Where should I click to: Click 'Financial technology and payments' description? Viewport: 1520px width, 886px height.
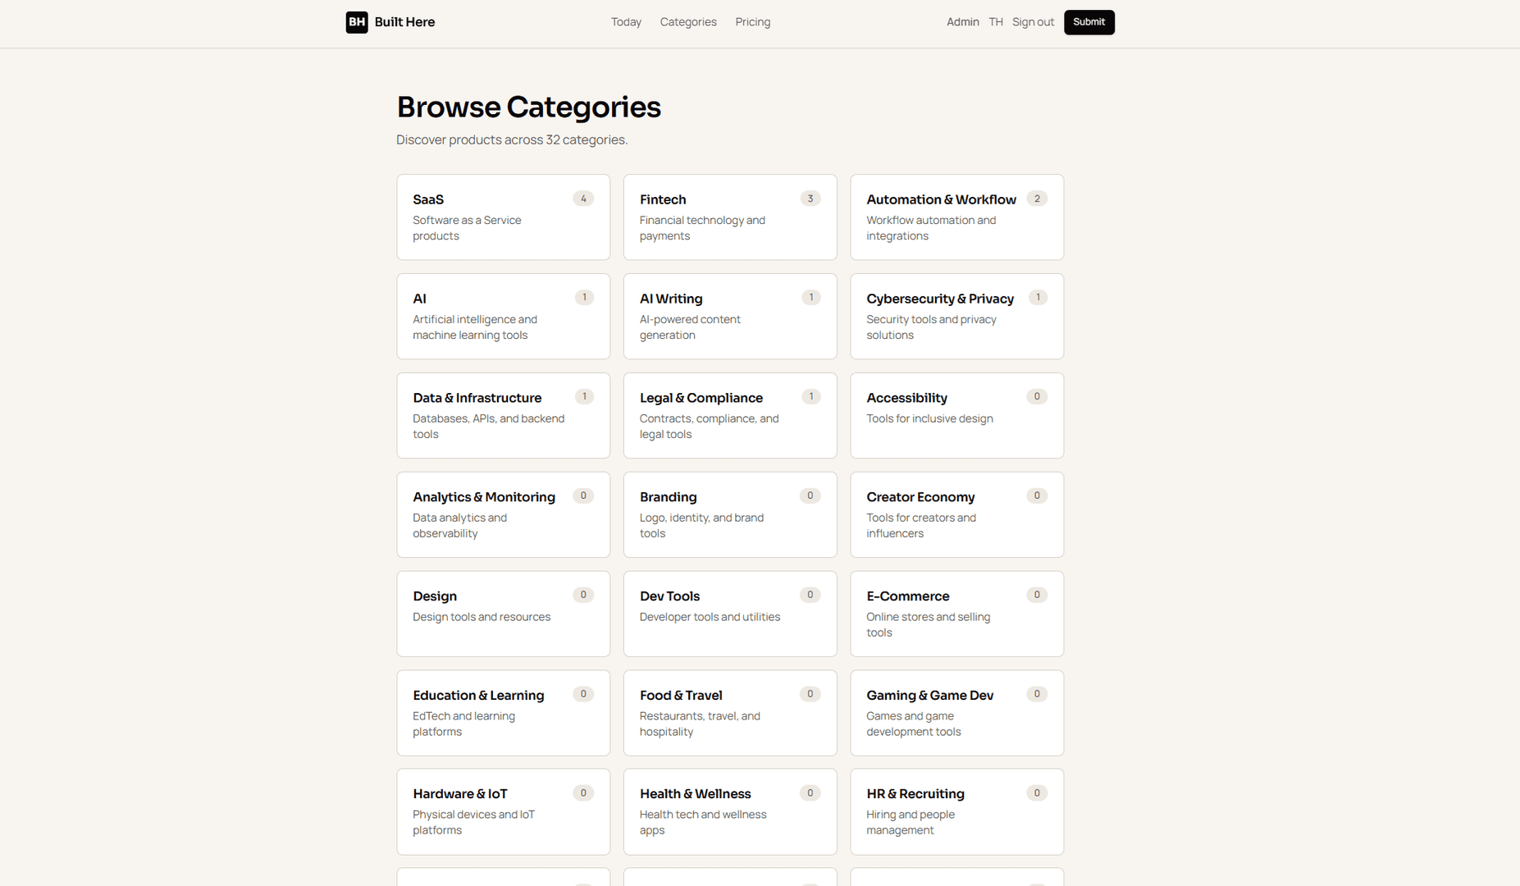pos(702,228)
